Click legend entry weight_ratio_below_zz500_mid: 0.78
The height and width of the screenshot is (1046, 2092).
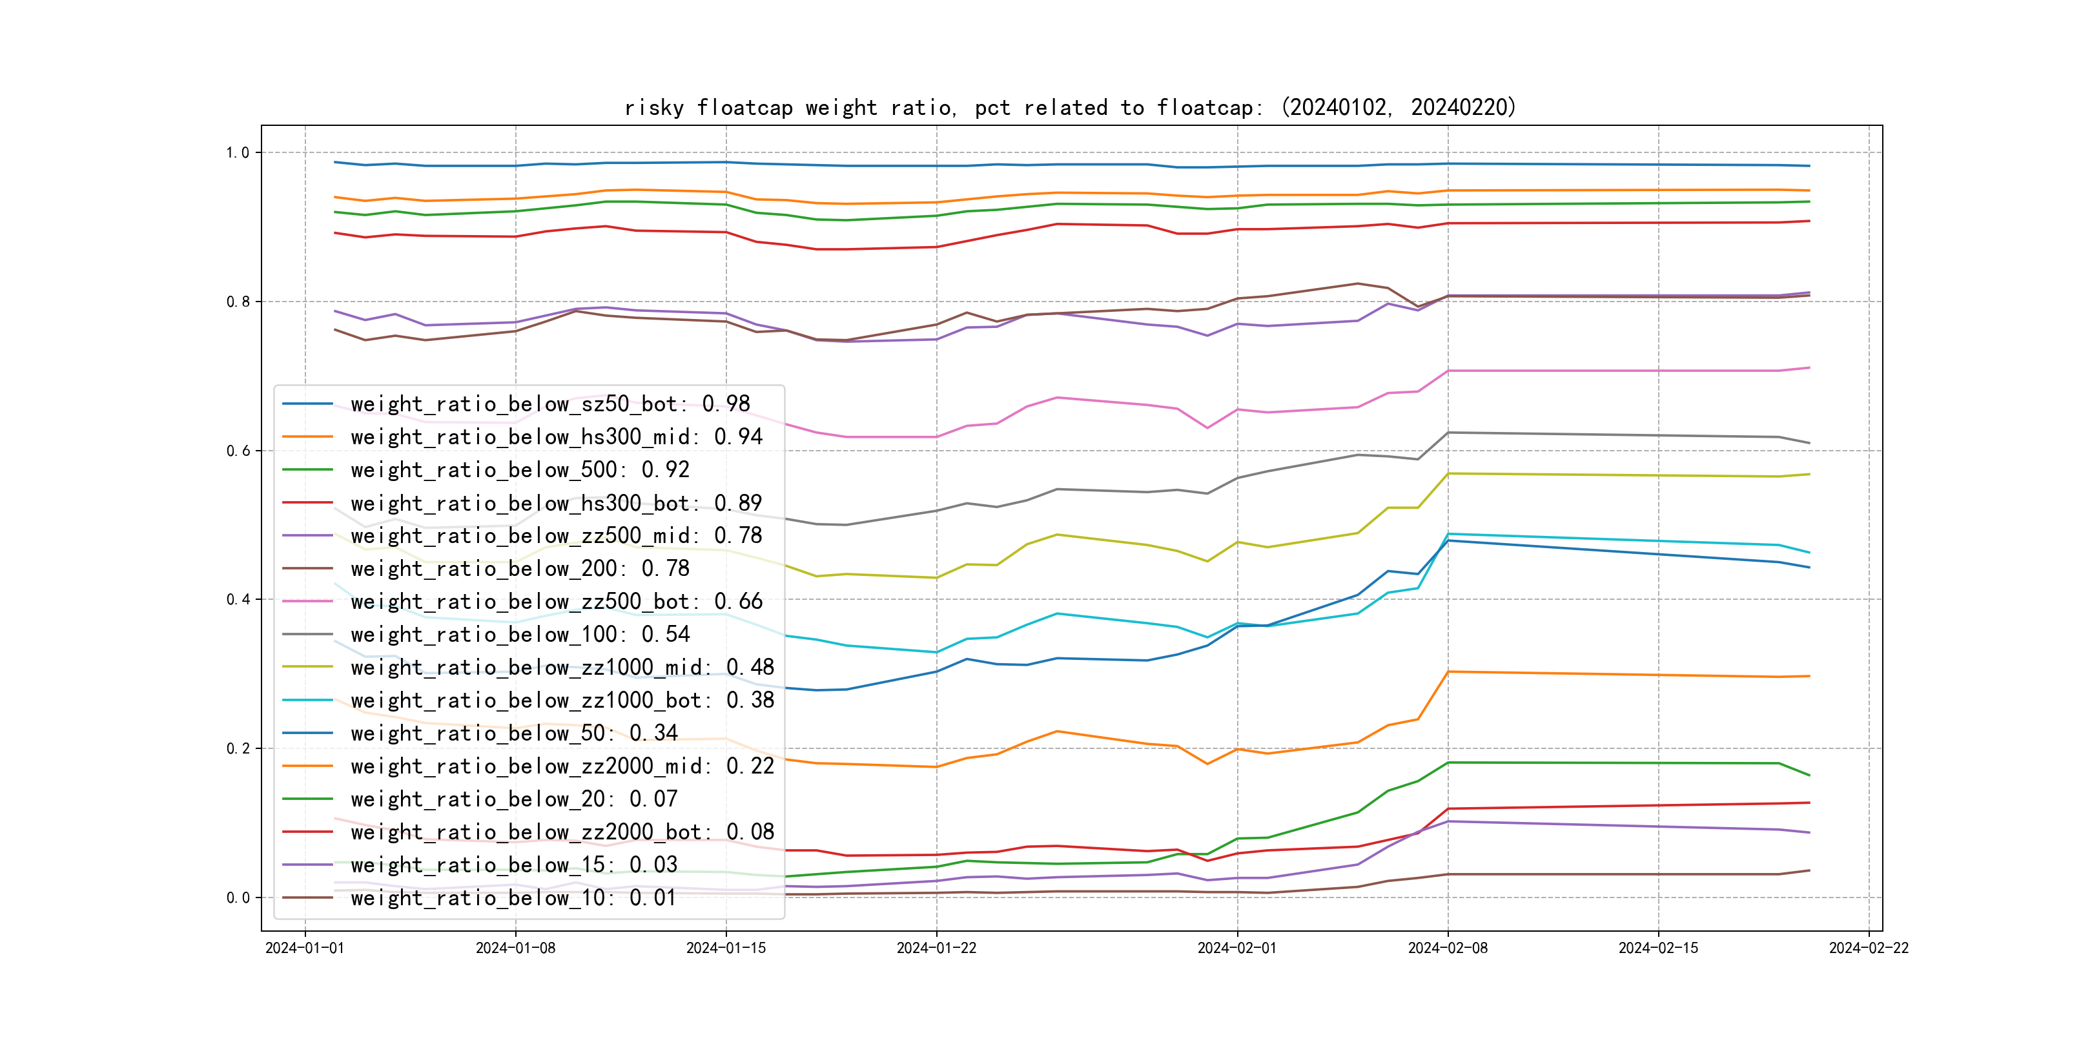point(555,535)
